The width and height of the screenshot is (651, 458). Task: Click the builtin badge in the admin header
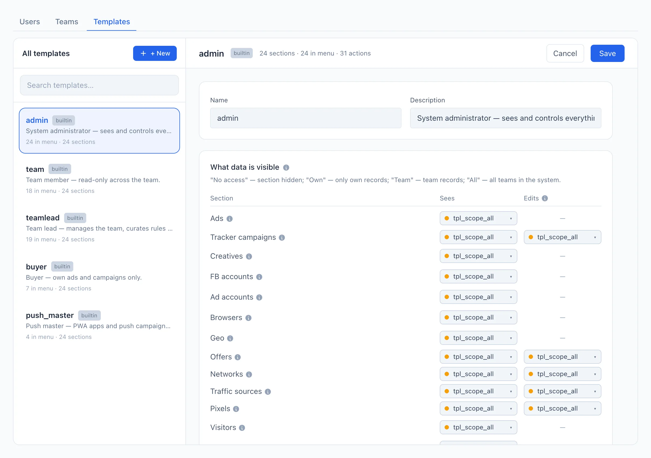coord(242,53)
